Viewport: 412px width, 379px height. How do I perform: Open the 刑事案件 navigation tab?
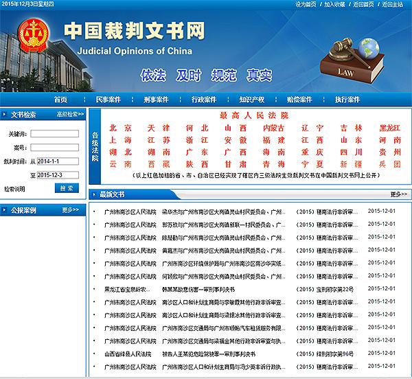point(156,100)
